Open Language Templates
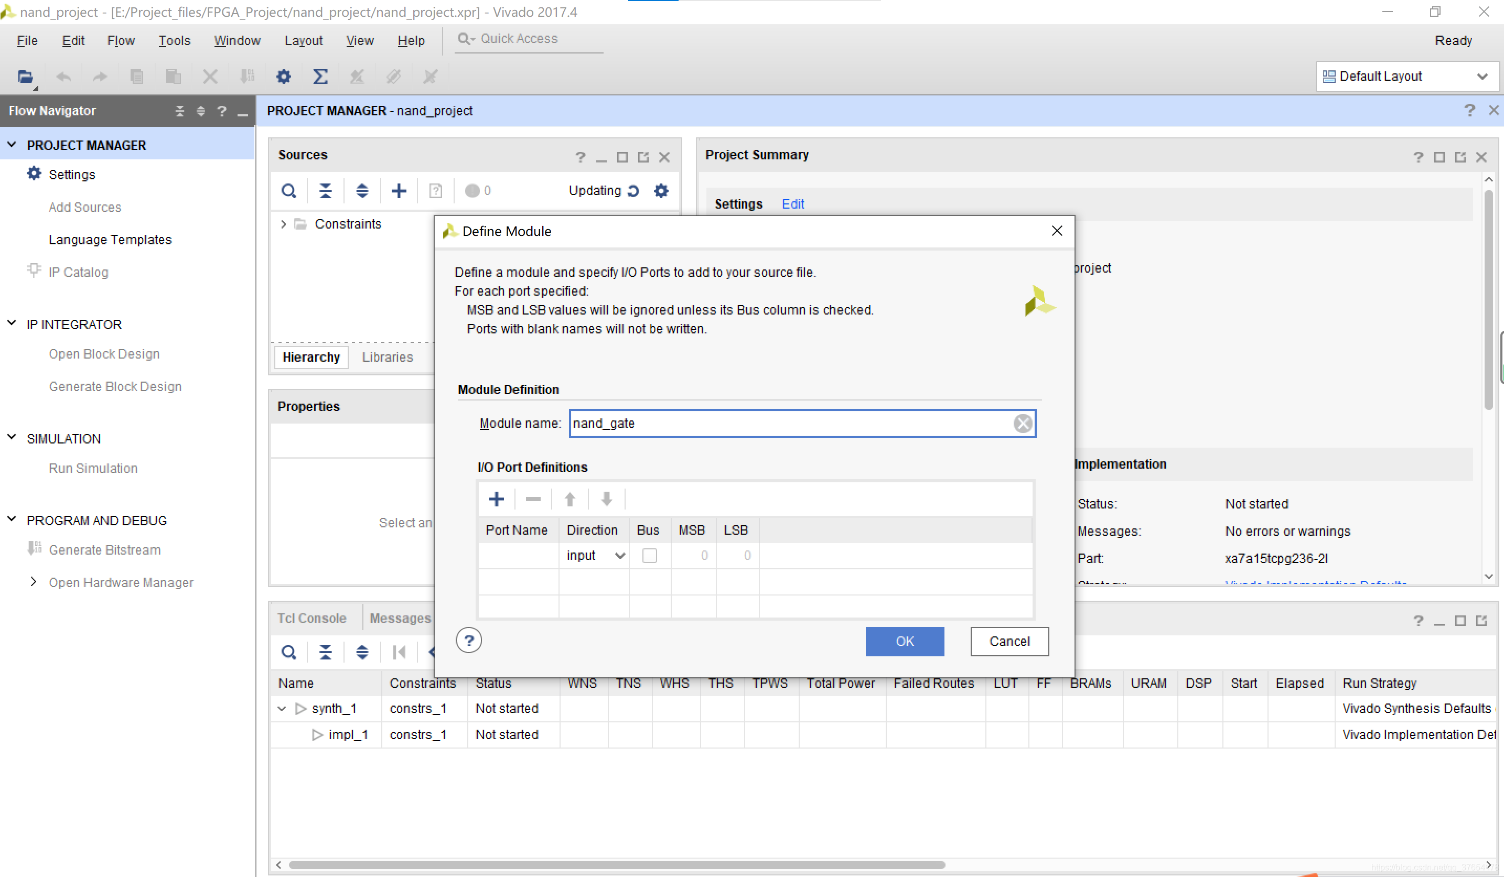Image resolution: width=1504 pixels, height=877 pixels. click(110, 240)
